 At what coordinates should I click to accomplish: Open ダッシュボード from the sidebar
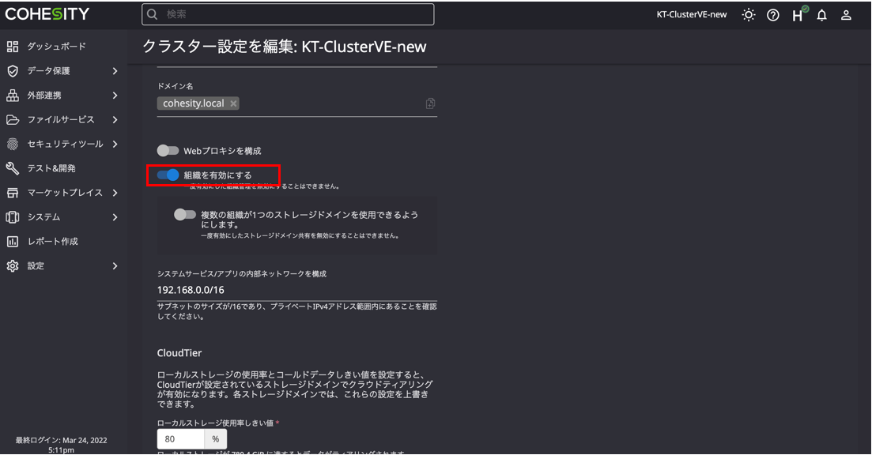[57, 46]
